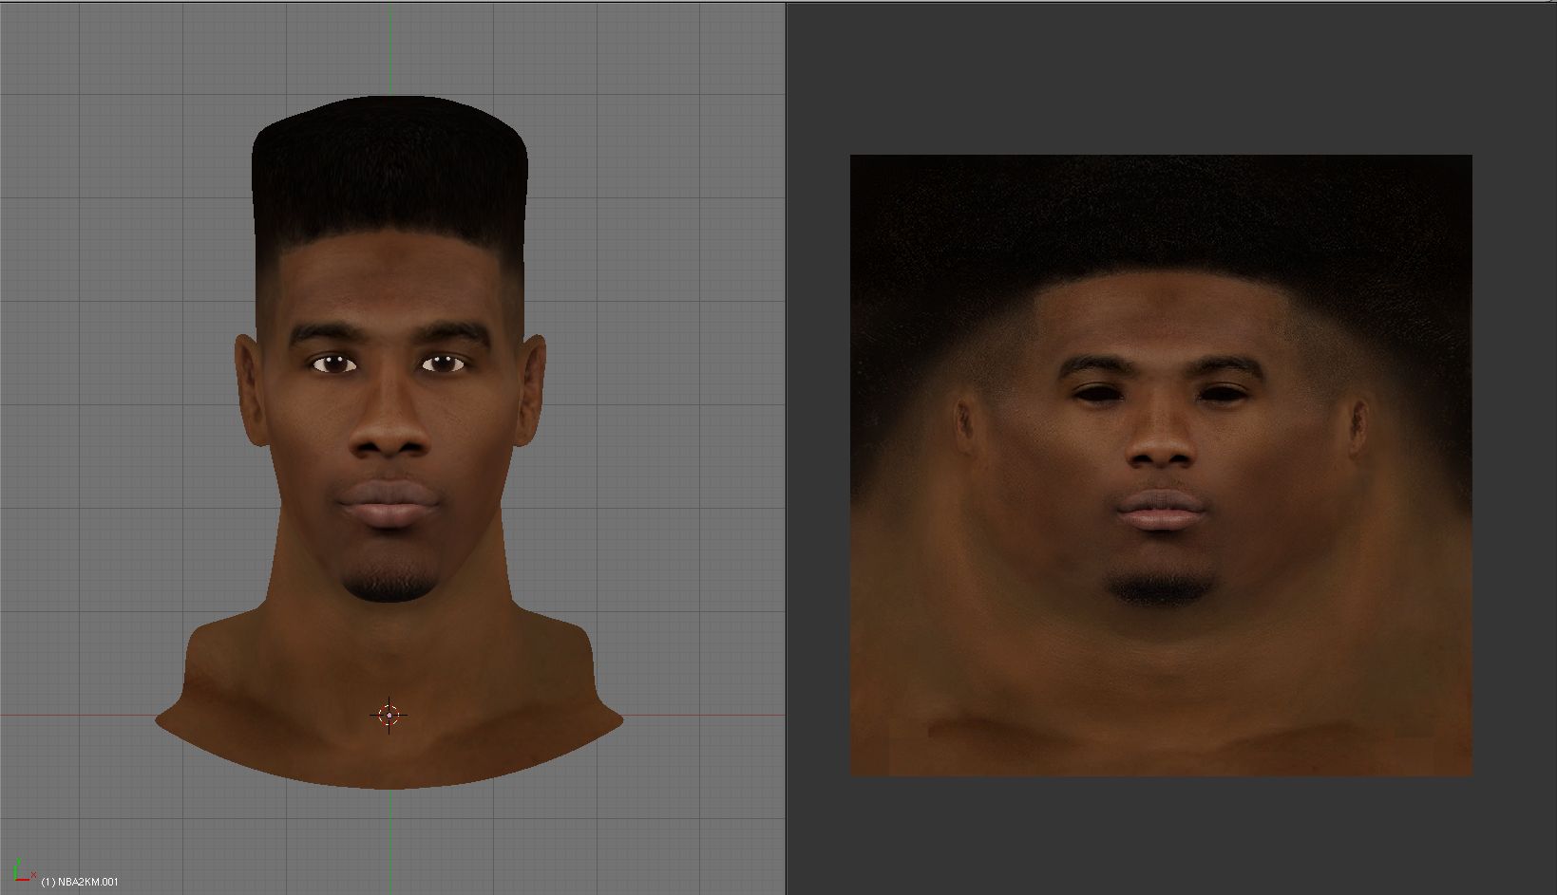
Task: Click the lips on the 3D head model
Action: click(x=389, y=503)
